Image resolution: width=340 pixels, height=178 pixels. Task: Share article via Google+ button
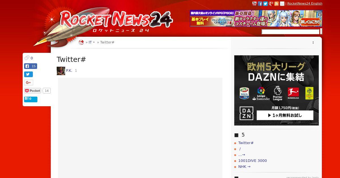coord(28,83)
